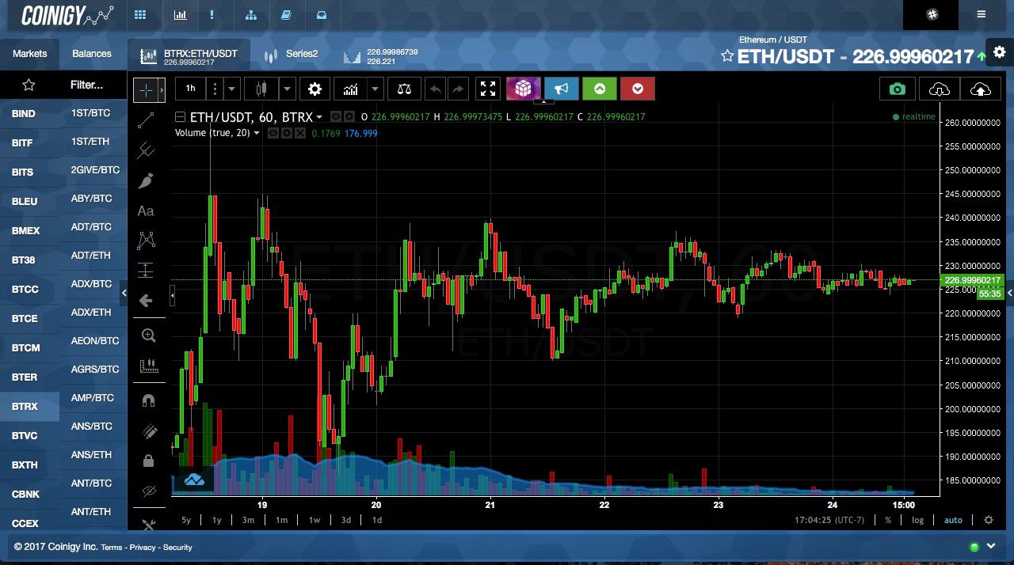Expand the crosshair tool flyout arrow
This screenshot has width=1014, height=565.
(x=162, y=90)
